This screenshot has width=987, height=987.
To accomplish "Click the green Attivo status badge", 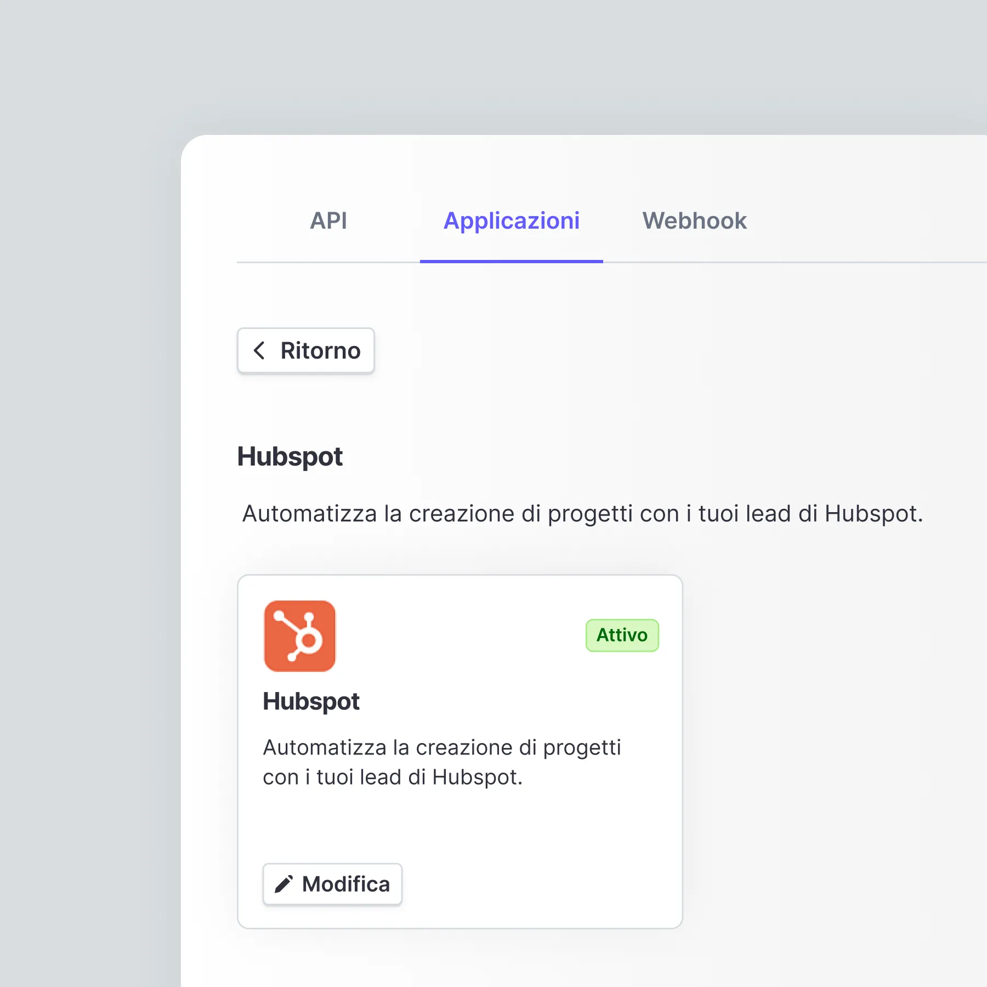I will (622, 635).
